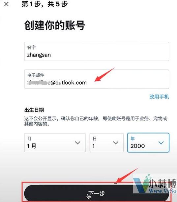The image size is (177, 202).
Task: Switch to phone via 改用手机 link
Action: pos(159,97)
